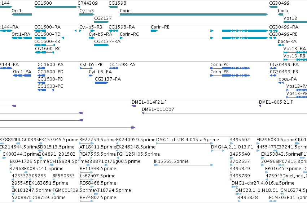Click the CG30499 gene feature

pyautogui.click(x=273, y=7)
